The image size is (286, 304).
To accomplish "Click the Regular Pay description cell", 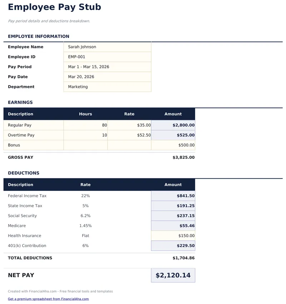I will click(34, 125).
